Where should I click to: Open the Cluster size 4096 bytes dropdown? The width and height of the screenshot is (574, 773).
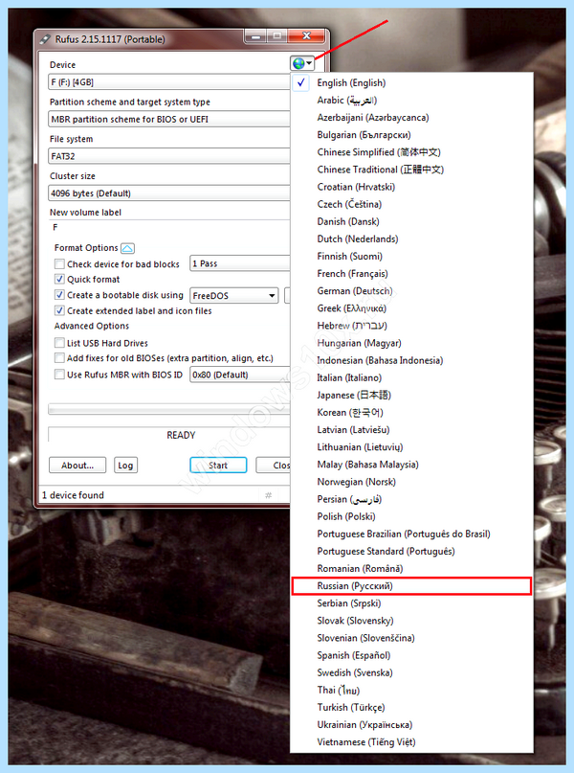coord(169,193)
